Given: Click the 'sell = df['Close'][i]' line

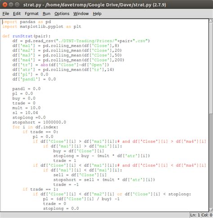Looking at the screenshot, I should click(80, 175).
